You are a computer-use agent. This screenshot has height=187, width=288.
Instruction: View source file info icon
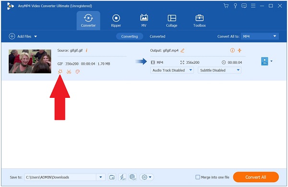86,50
